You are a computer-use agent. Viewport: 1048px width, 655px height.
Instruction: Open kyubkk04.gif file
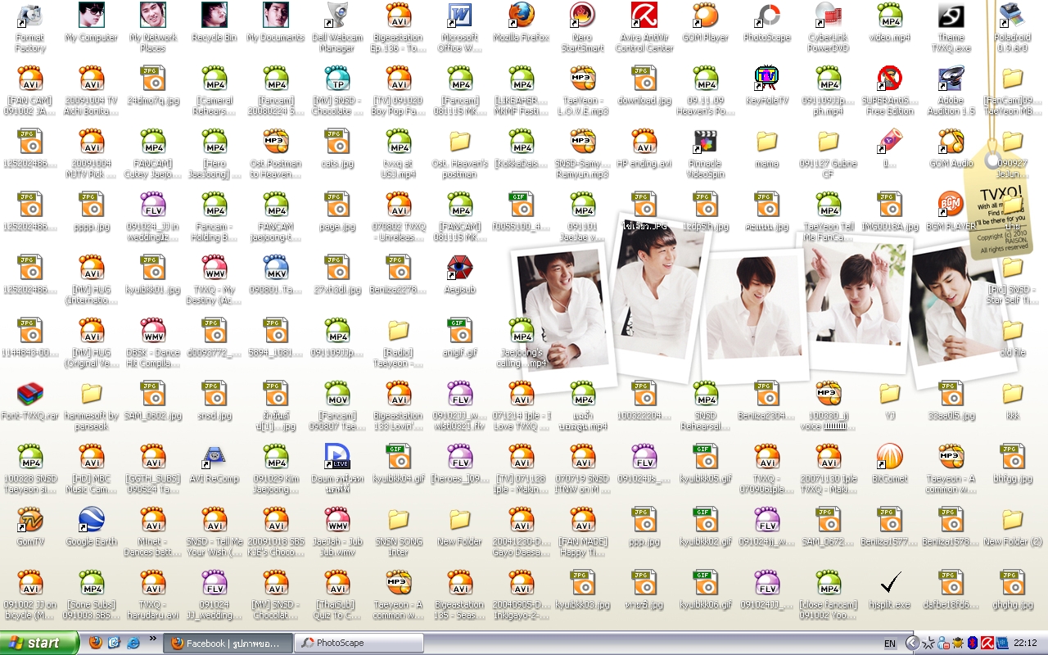click(399, 456)
